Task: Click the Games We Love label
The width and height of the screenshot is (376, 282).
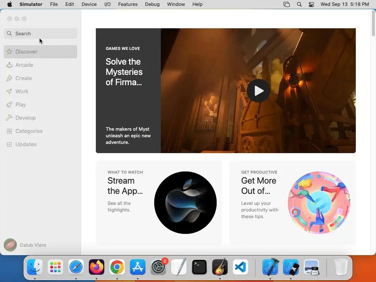Action: pyautogui.click(x=123, y=48)
